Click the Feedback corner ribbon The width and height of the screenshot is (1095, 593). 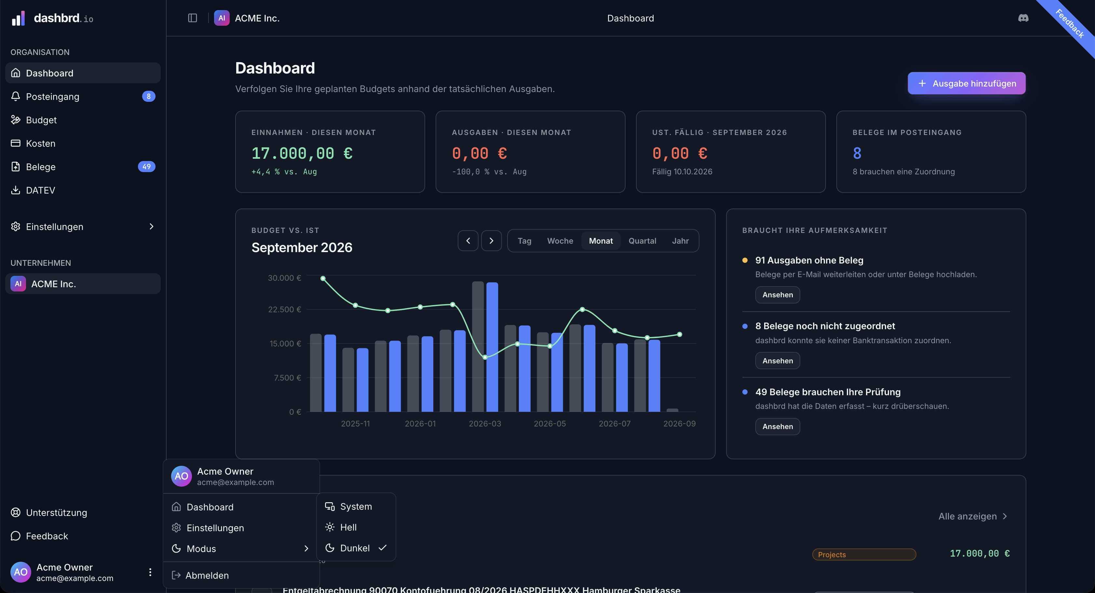(1070, 24)
